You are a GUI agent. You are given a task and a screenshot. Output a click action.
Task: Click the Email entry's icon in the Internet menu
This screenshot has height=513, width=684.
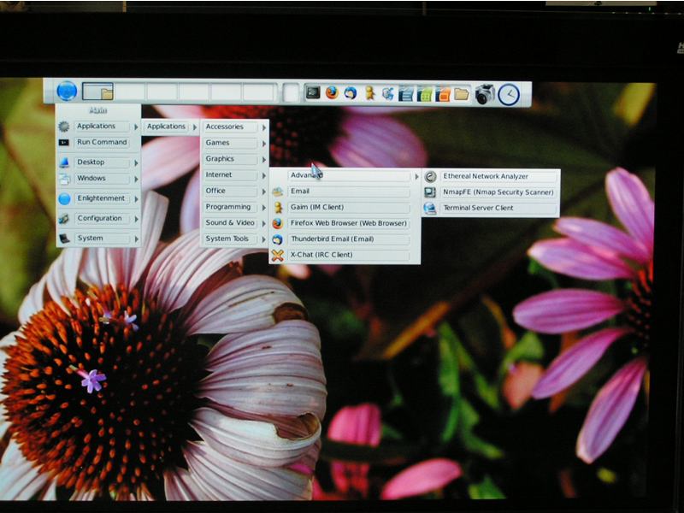click(277, 192)
